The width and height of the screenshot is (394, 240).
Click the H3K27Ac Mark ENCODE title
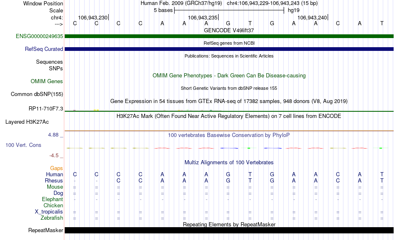tap(229, 116)
